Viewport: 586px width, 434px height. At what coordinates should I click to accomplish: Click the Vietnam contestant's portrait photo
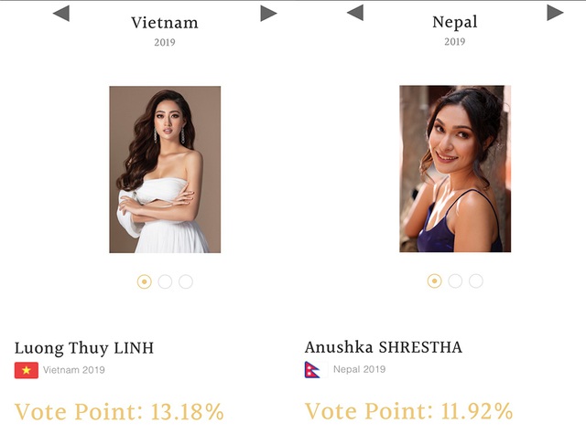[x=165, y=169]
